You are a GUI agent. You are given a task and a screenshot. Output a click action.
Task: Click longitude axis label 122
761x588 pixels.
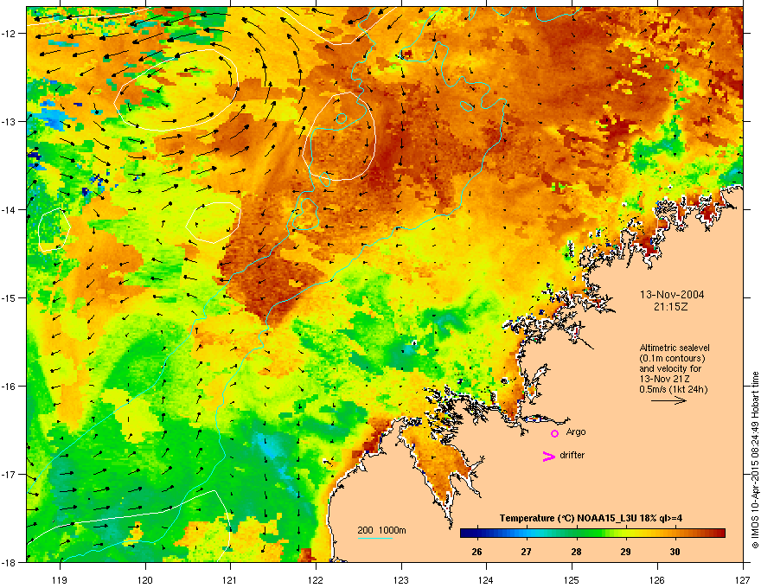tap(316, 580)
